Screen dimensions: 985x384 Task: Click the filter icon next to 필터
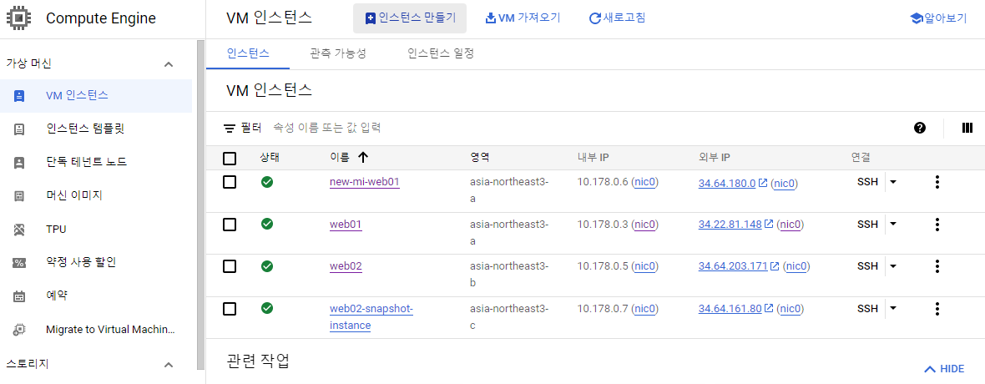coord(230,129)
